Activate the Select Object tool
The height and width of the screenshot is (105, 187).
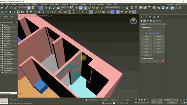[29, 8]
